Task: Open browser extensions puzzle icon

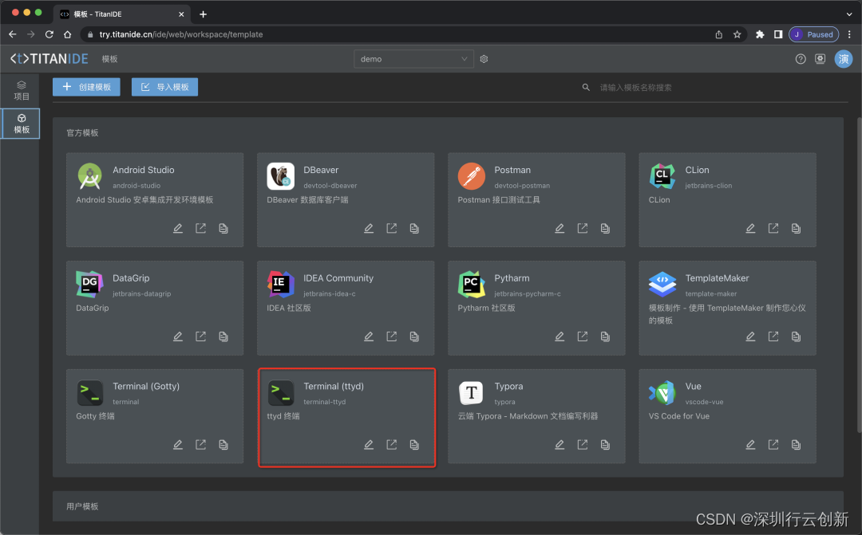Action: tap(760, 34)
